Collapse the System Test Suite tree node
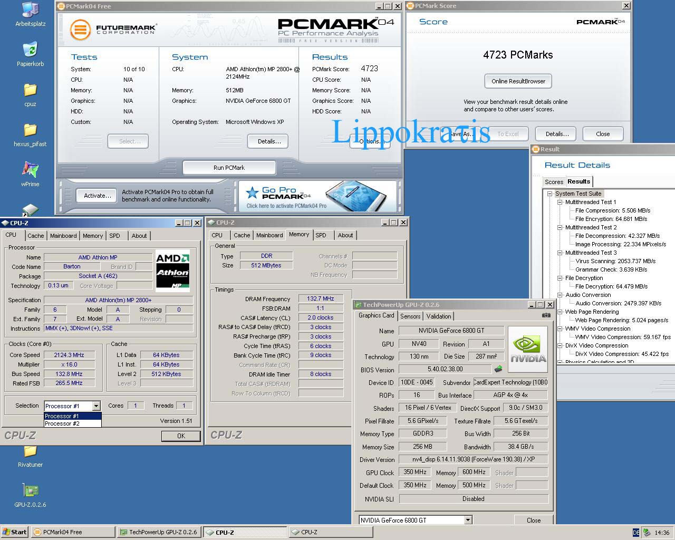675x540 pixels. point(549,194)
